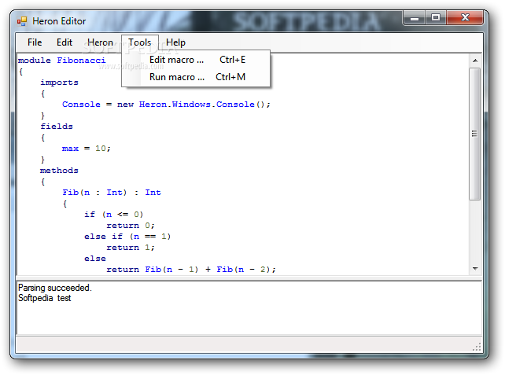Screen dimensions: 505x375
Task: Click the Console assignment code line
Action: [166, 105]
